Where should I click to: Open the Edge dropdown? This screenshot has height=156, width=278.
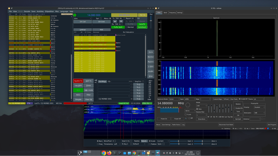(205, 99)
